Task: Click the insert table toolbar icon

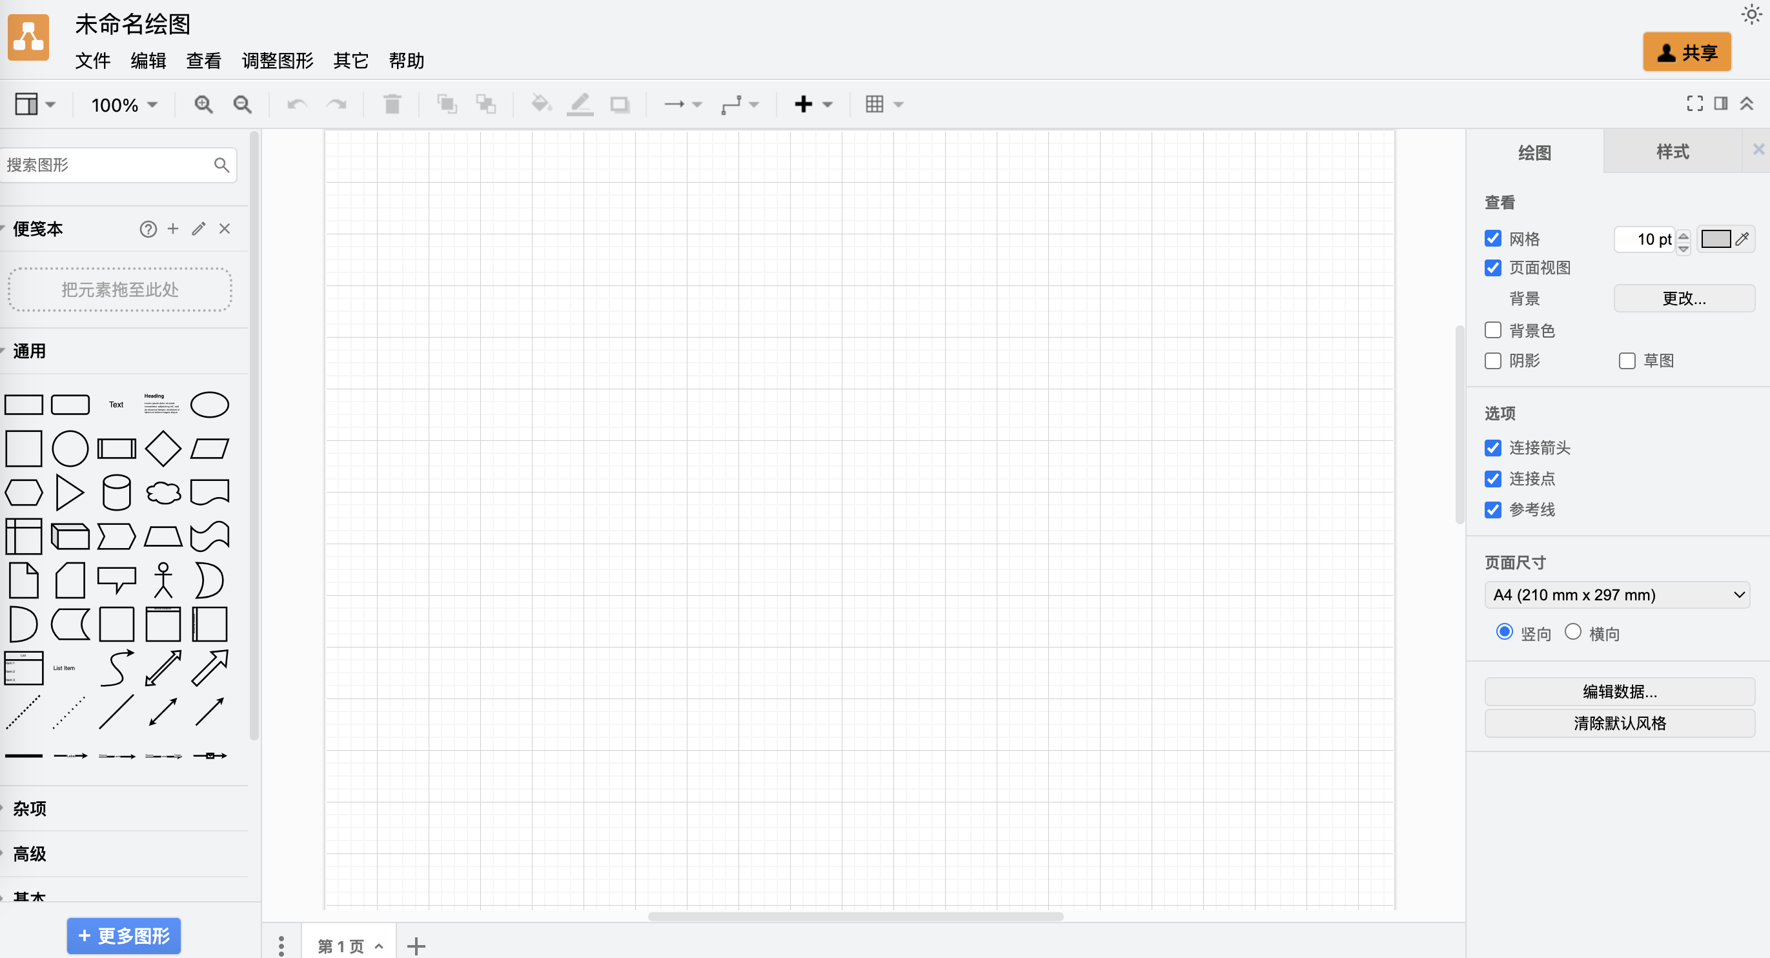Action: click(875, 105)
